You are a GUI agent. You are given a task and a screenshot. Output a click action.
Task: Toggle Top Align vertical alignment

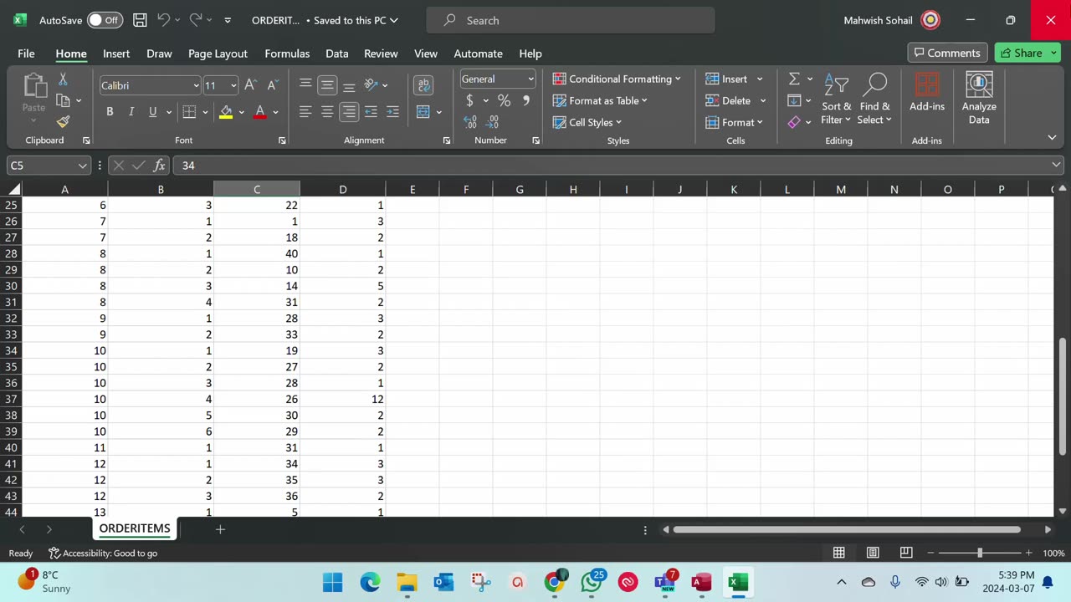305,85
